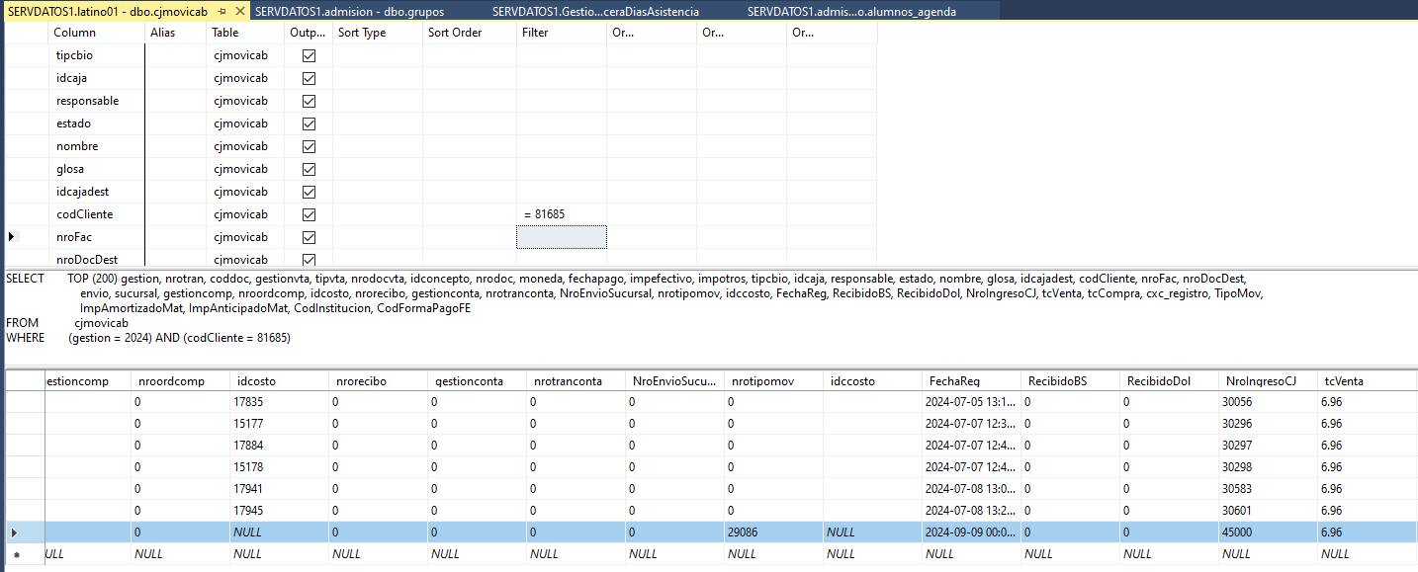Screen dimensions: 1418x572
Task: Select NroIngresoCJ cell 30601
Action: click(x=1268, y=511)
